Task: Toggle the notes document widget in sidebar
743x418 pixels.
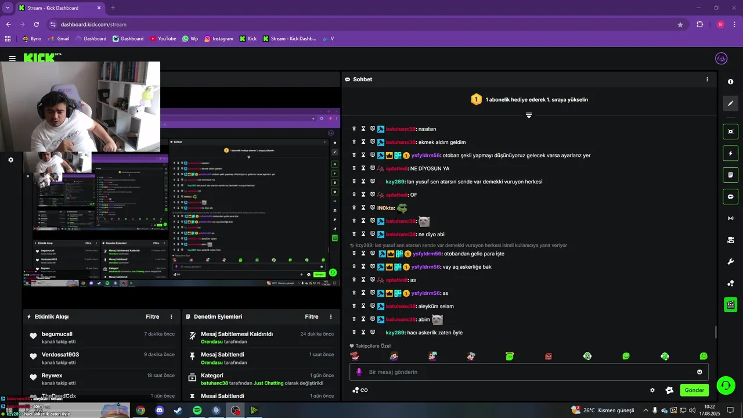Action: click(730, 175)
